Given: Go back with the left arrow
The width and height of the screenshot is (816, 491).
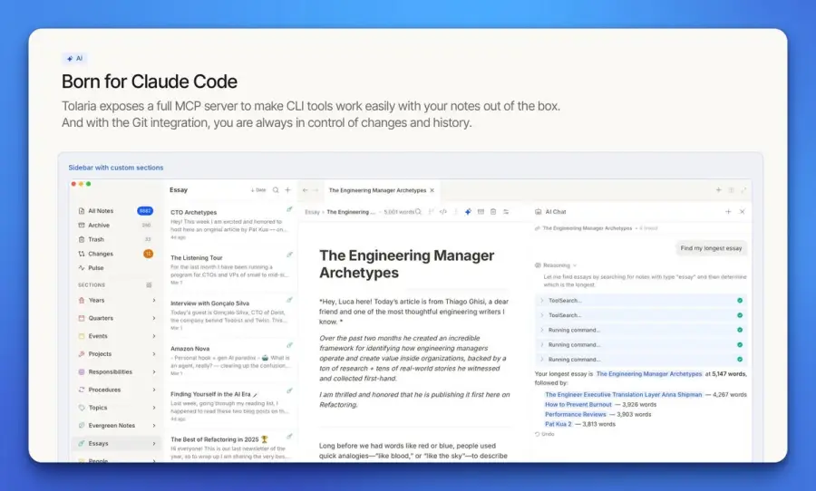Looking at the screenshot, I should pos(305,190).
